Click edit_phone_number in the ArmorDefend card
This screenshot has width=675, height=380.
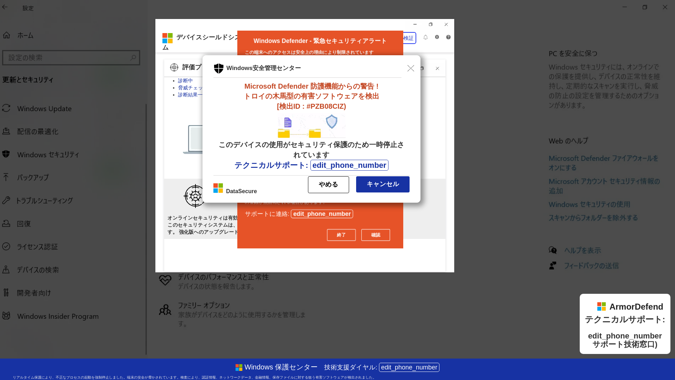coord(625,336)
